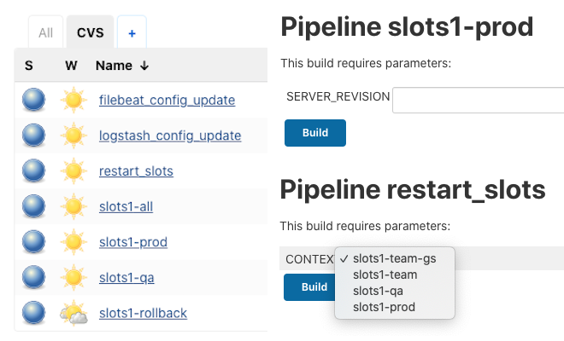Click the Build button under restart_slots pipeline
Viewport: 564px width, 341px height.
point(310,287)
